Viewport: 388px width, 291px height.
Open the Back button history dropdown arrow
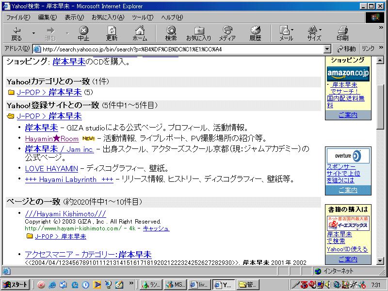33,33
